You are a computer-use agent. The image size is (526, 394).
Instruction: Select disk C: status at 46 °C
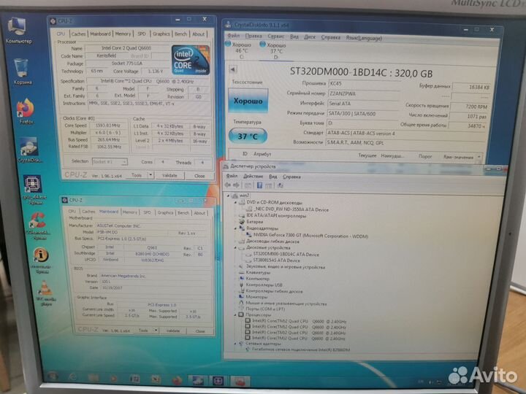coord(239,50)
